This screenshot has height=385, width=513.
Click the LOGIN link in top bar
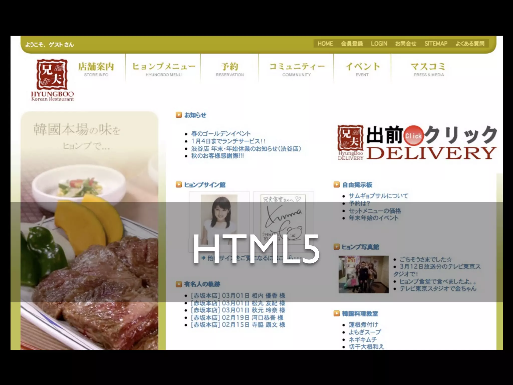[379, 44]
